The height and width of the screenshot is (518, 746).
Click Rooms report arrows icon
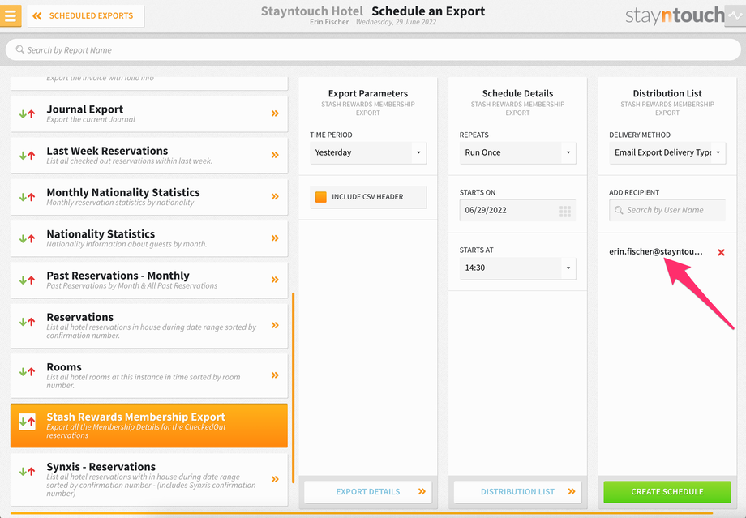[x=27, y=371]
